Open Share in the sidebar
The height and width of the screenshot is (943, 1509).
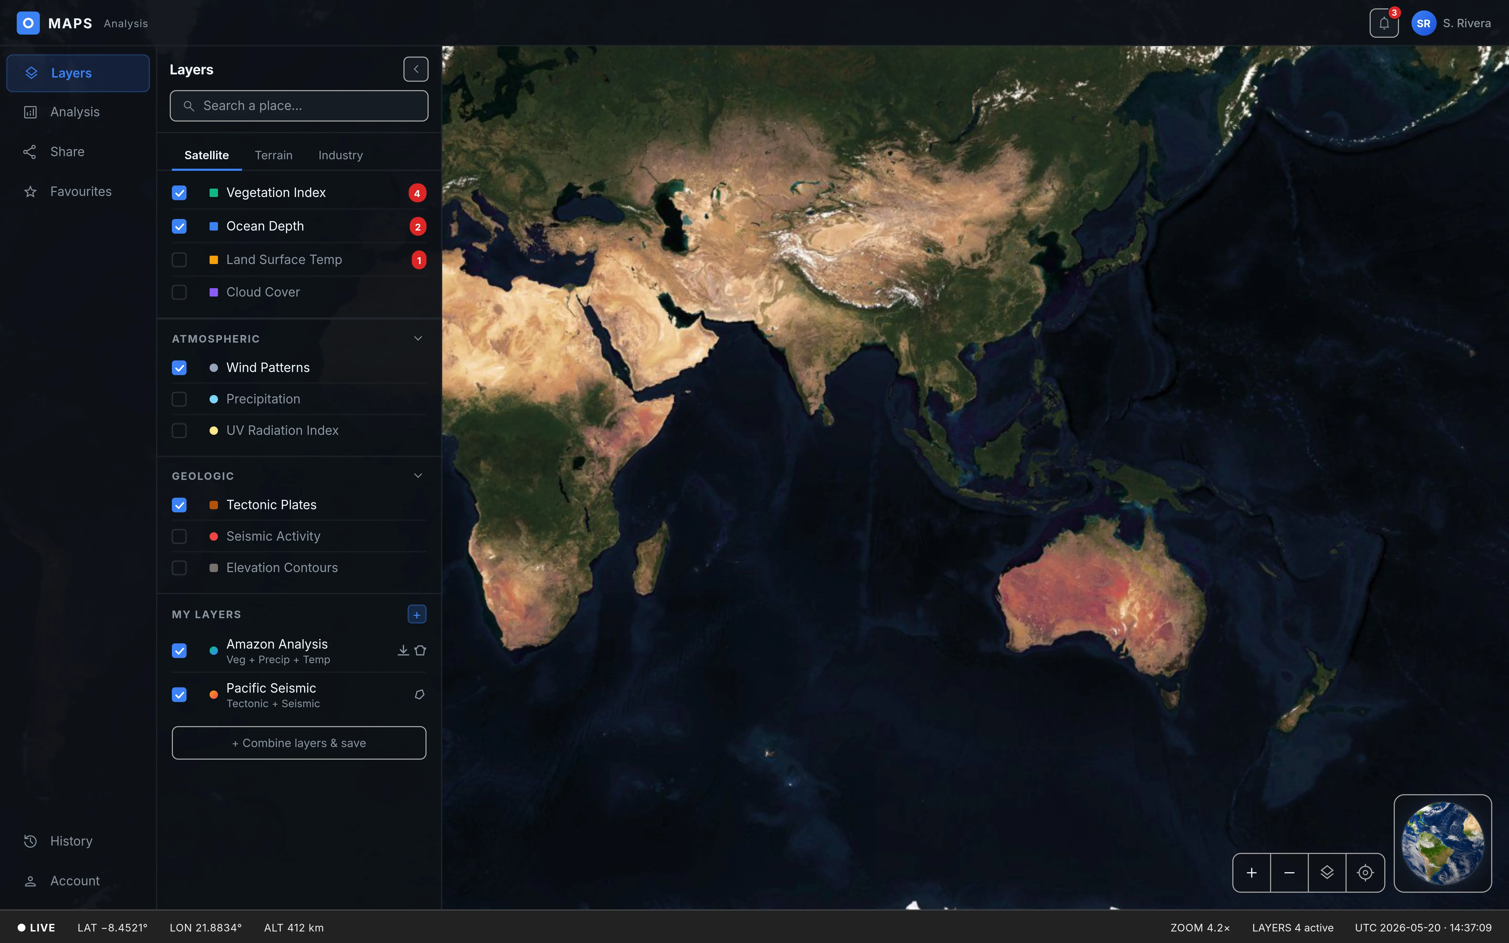[78, 152]
